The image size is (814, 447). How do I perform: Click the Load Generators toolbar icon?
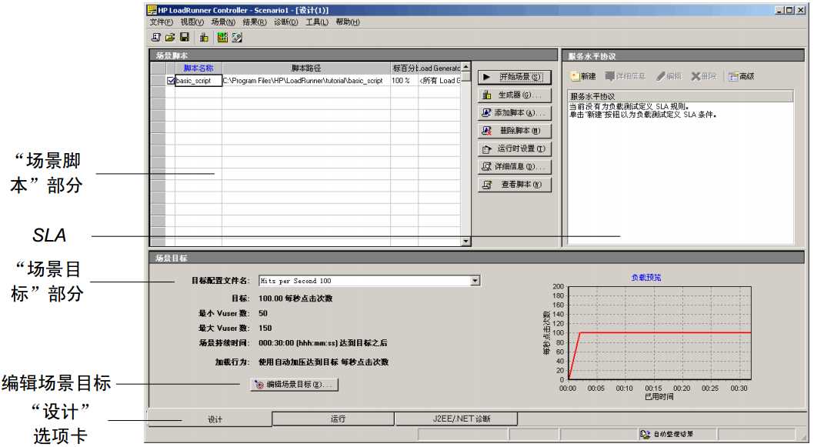pos(204,38)
